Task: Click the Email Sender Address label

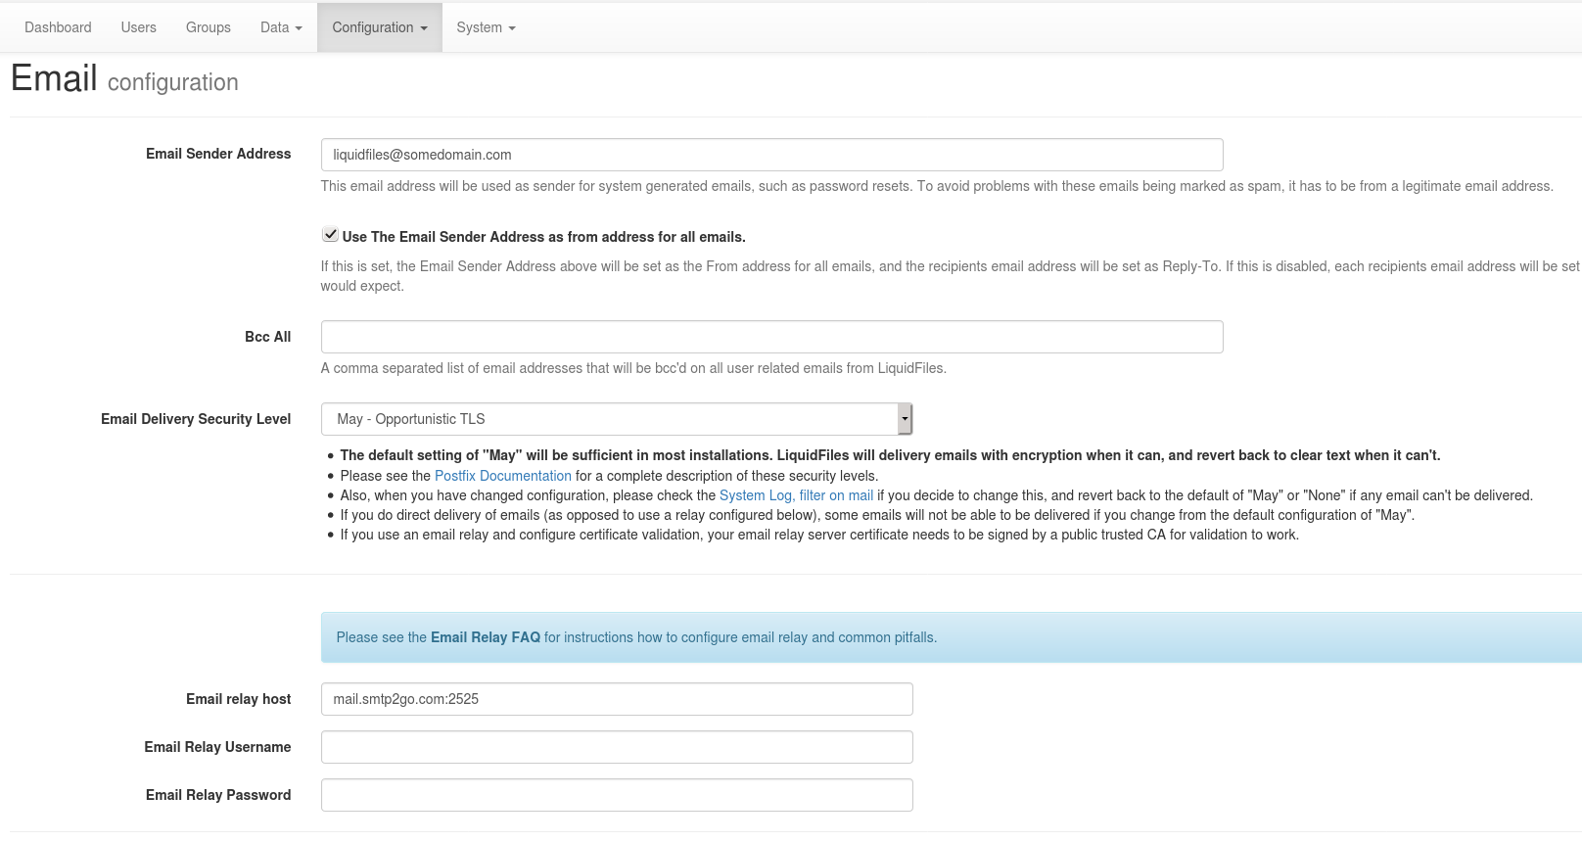Action: point(218,154)
